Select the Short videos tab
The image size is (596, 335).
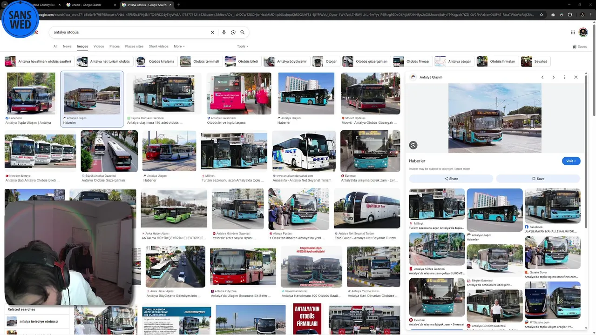[158, 47]
